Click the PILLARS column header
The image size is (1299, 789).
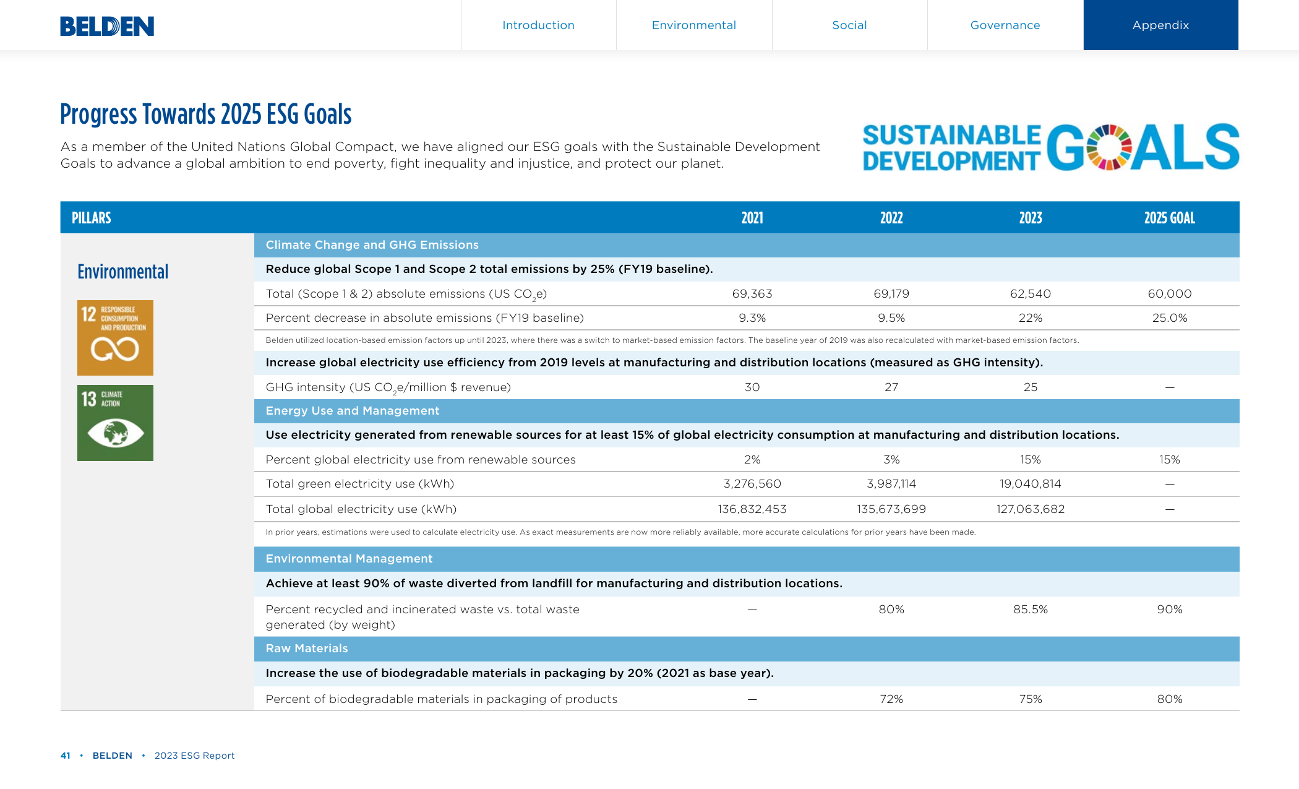[x=92, y=218]
